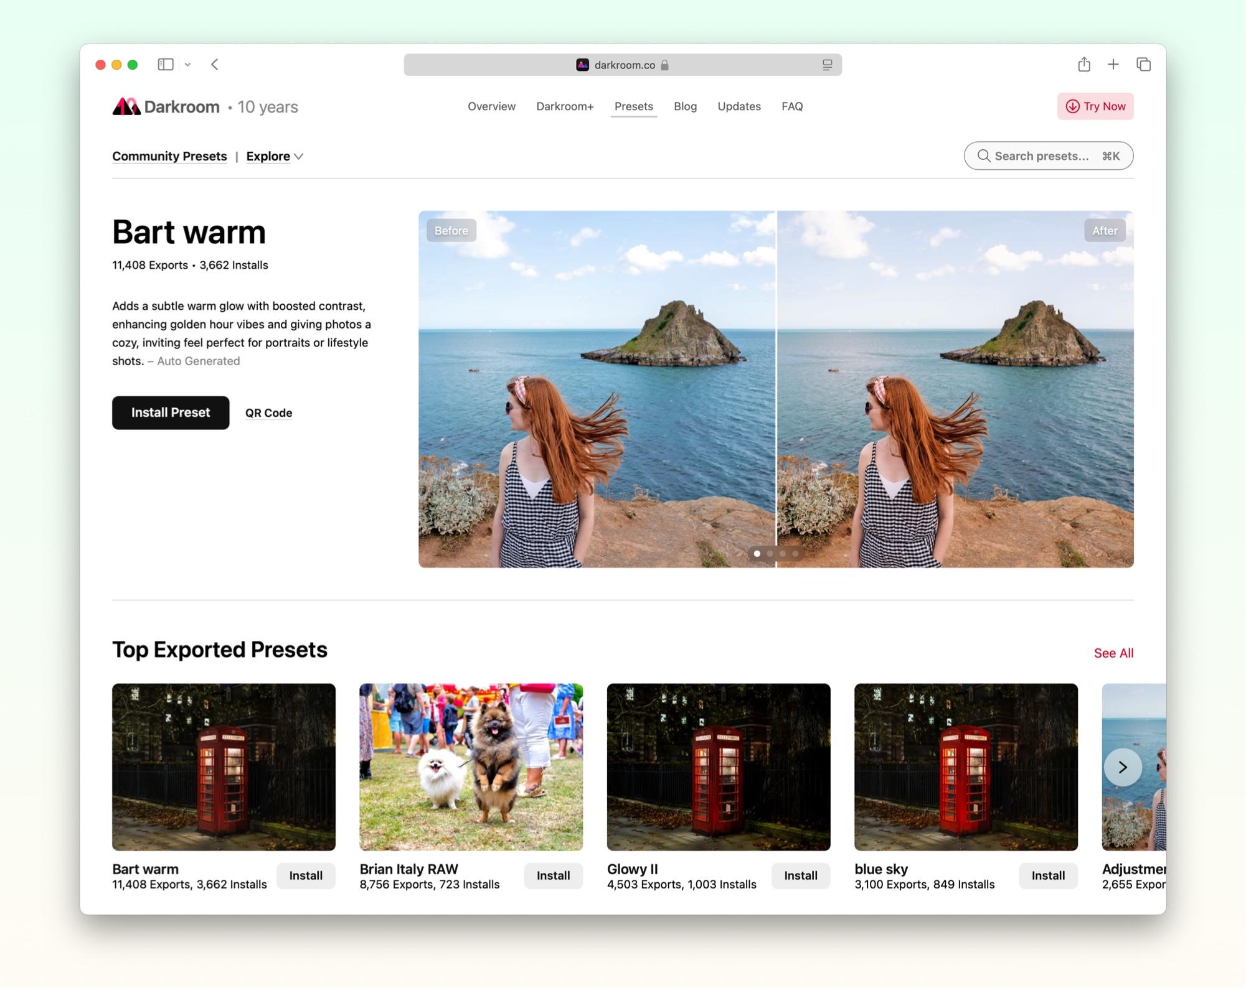Image resolution: width=1246 pixels, height=988 pixels.
Task: Select the Before view toggle
Action: point(451,230)
